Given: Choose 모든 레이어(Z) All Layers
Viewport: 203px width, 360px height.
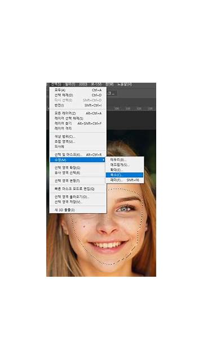Looking at the screenshot, I should pos(78,113).
